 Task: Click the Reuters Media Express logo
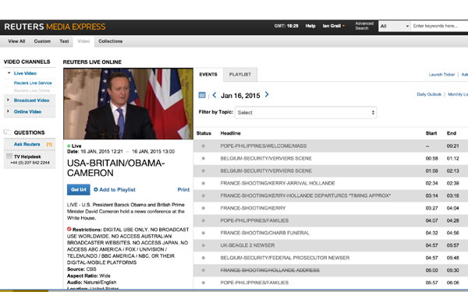coord(55,26)
